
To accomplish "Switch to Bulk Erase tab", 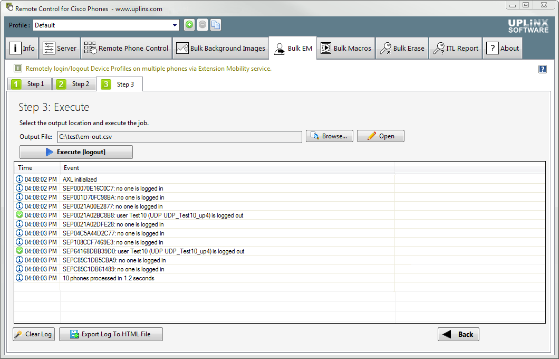I will point(402,48).
